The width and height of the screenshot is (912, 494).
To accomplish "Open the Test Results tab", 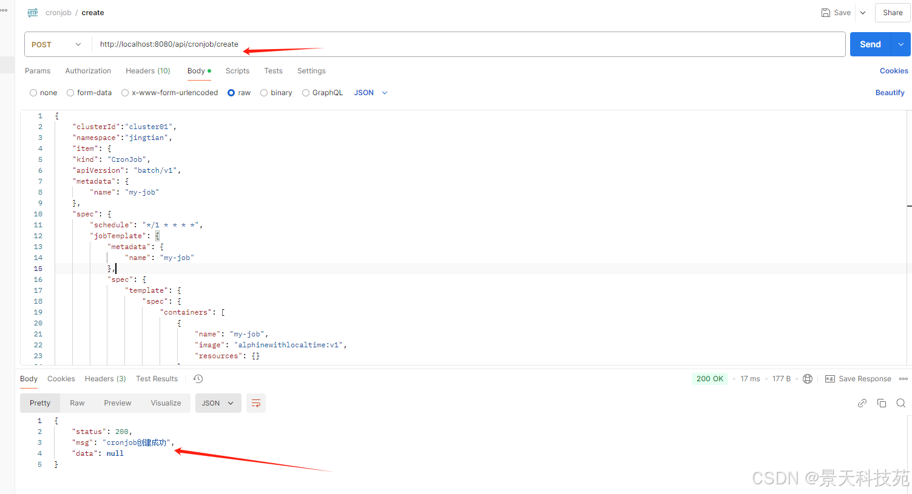I will (157, 379).
